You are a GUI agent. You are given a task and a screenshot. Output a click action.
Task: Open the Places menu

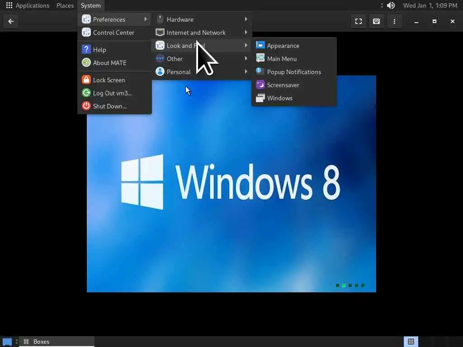coord(65,5)
